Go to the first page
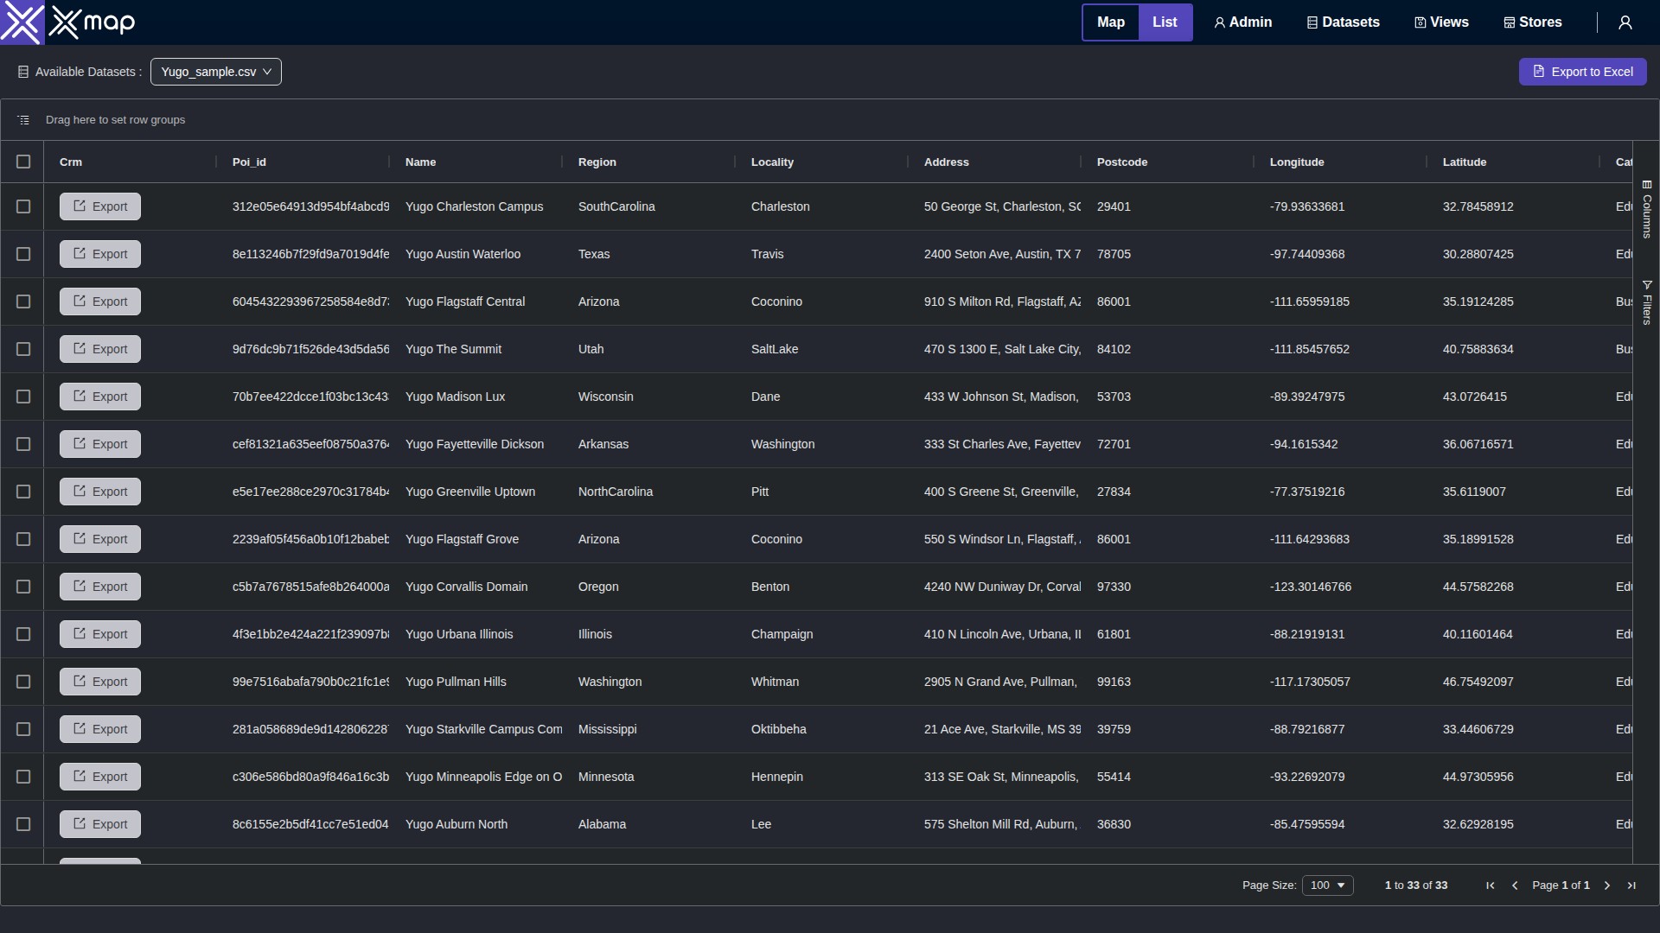 (1491, 885)
